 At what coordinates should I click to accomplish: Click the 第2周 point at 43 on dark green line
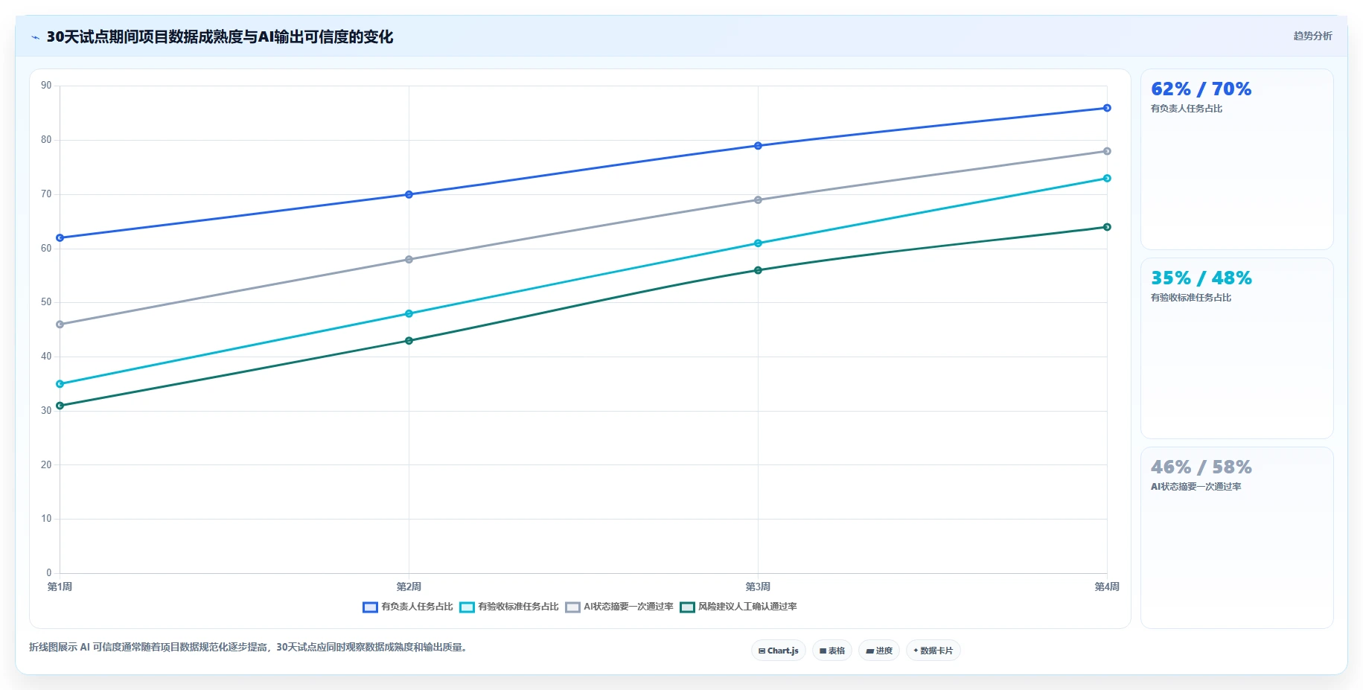(x=409, y=341)
